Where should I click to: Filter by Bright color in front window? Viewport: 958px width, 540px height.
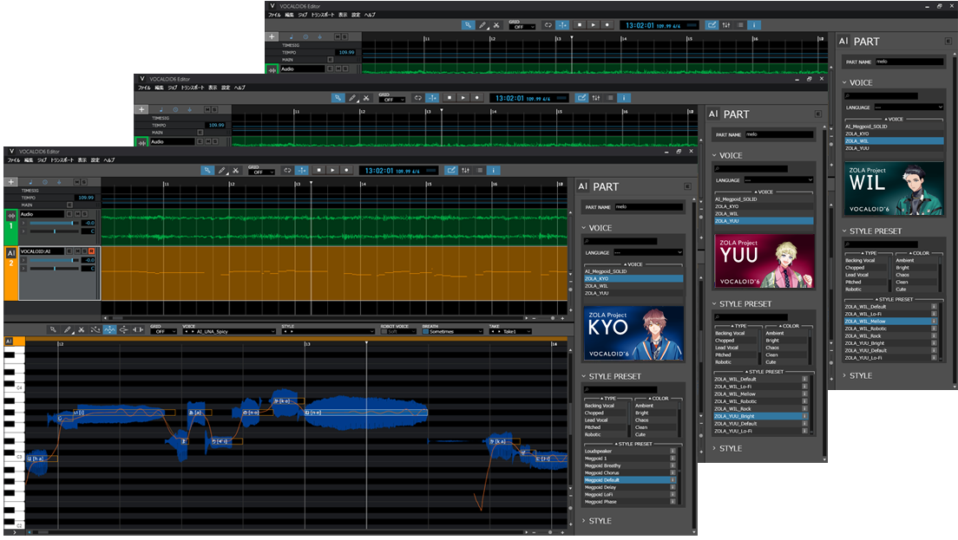coord(655,413)
